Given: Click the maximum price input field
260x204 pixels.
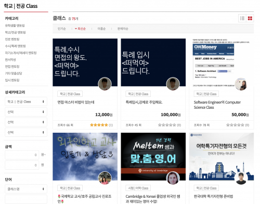Looking at the screenshot, I should [x=22, y=165].
